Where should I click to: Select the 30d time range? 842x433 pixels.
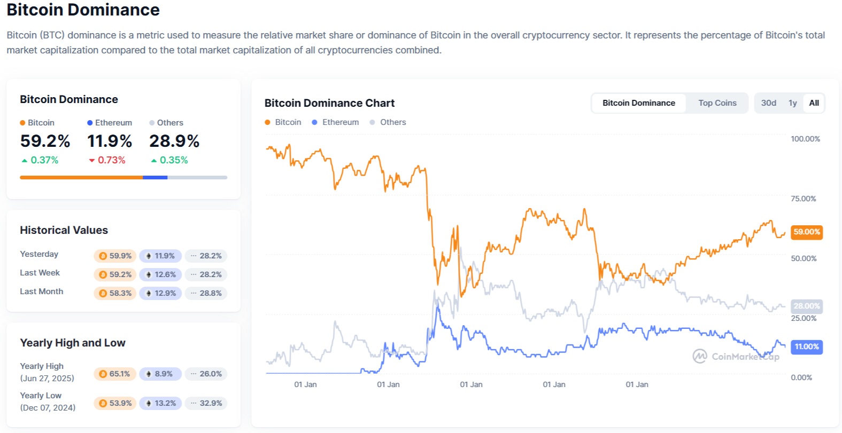tap(768, 103)
